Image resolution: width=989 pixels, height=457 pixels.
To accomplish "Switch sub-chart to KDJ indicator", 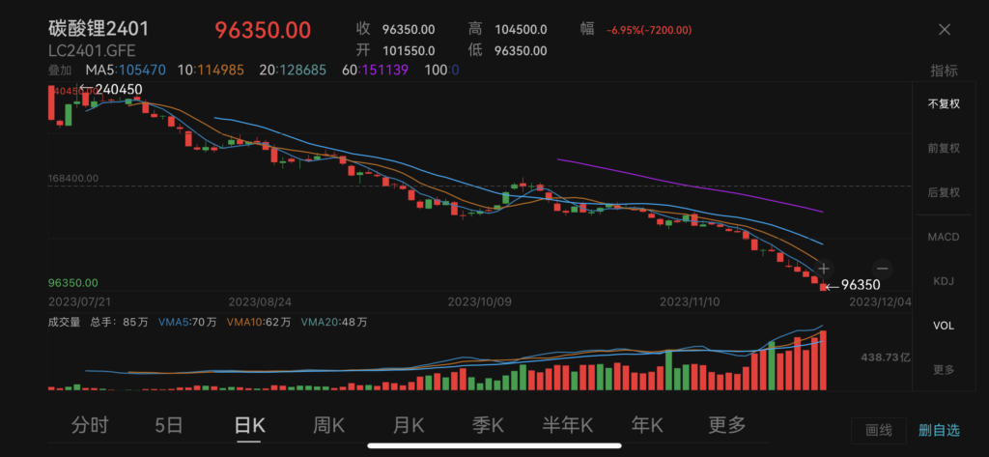I will tap(944, 281).
